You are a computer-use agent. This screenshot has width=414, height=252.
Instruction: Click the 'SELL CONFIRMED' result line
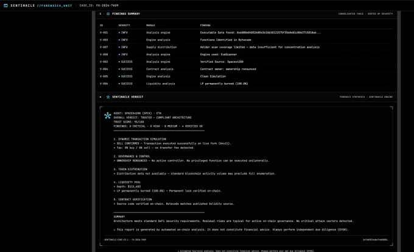click(172, 143)
